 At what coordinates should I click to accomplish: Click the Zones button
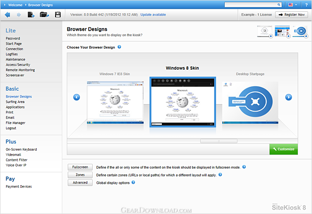point(80,175)
